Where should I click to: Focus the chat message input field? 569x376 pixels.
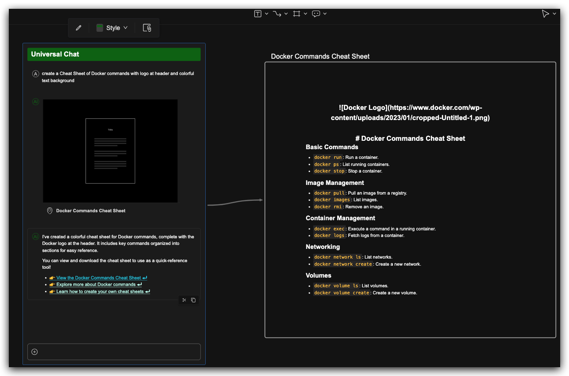[114, 352]
